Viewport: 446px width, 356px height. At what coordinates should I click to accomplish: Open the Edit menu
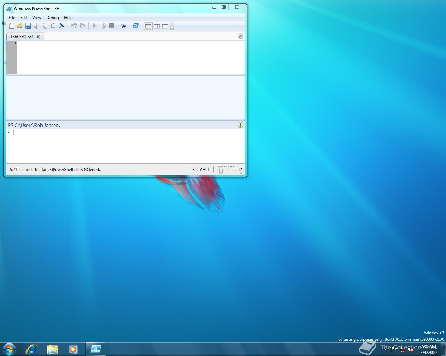tap(24, 18)
